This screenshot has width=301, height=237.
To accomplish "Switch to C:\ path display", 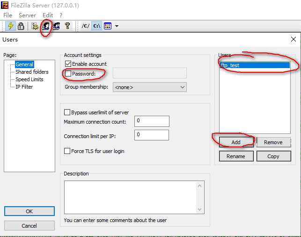I will [96, 26].
